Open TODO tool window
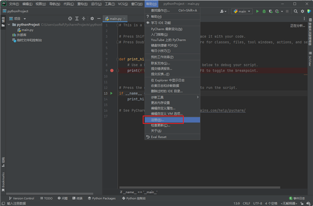The height and width of the screenshot is (206, 313). coord(46,198)
